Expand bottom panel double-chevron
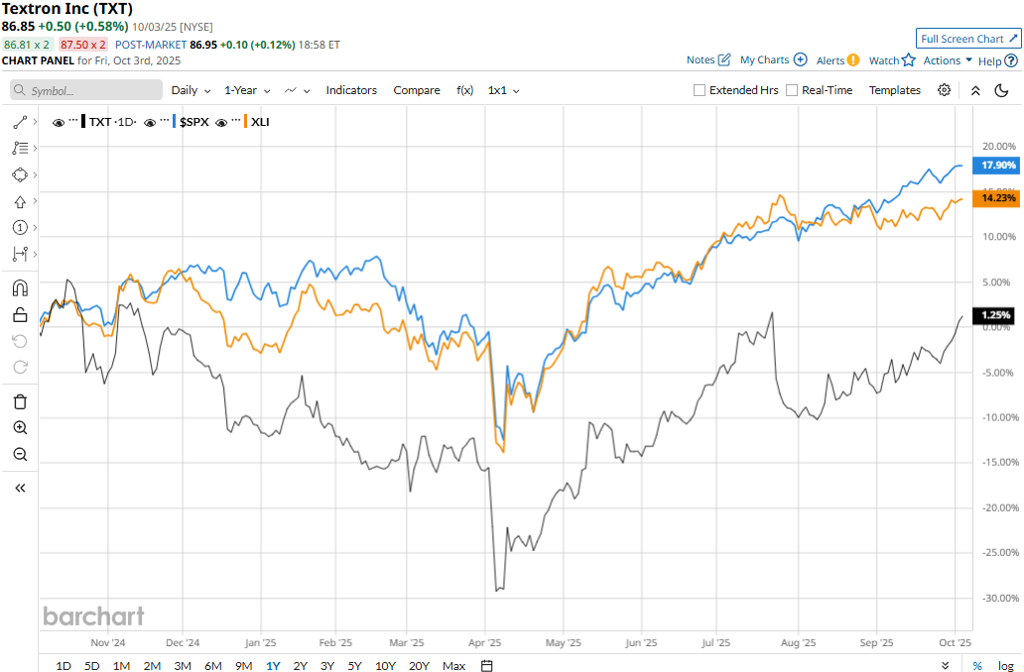1024x672 pixels. [945, 665]
